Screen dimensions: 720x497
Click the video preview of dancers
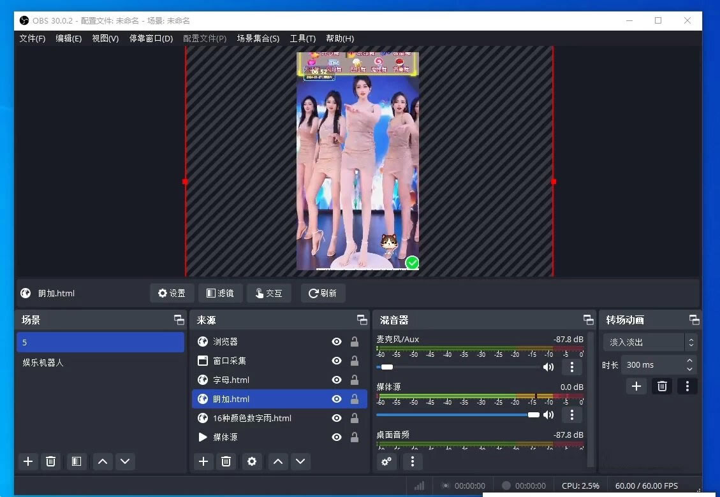coord(358,161)
